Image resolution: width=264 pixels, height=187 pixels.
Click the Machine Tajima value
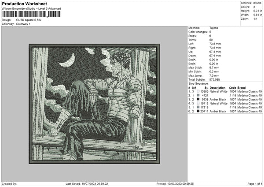(214, 28)
